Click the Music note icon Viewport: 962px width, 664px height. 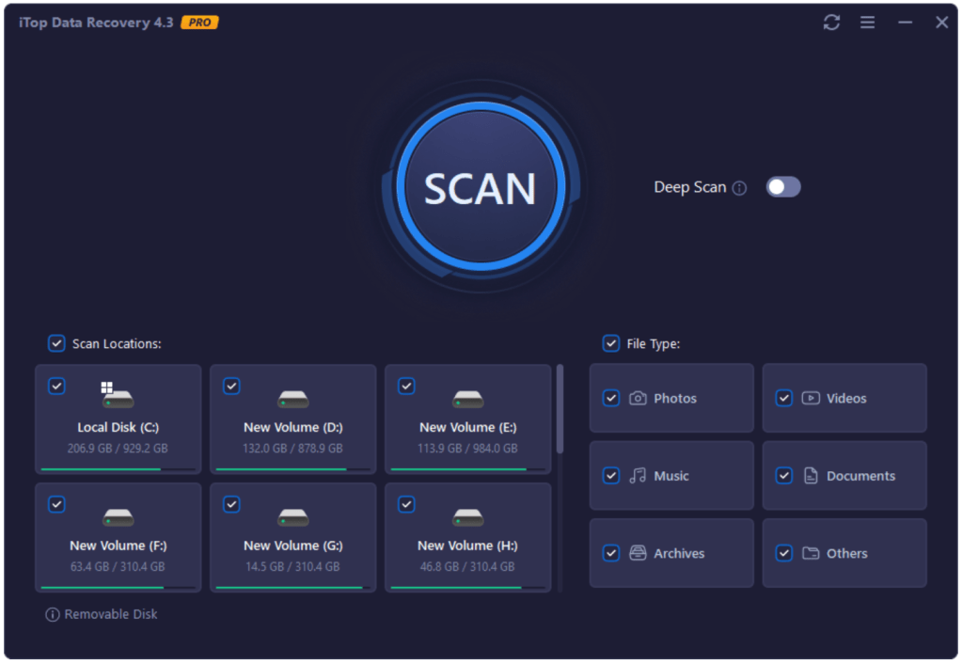click(x=638, y=476)
